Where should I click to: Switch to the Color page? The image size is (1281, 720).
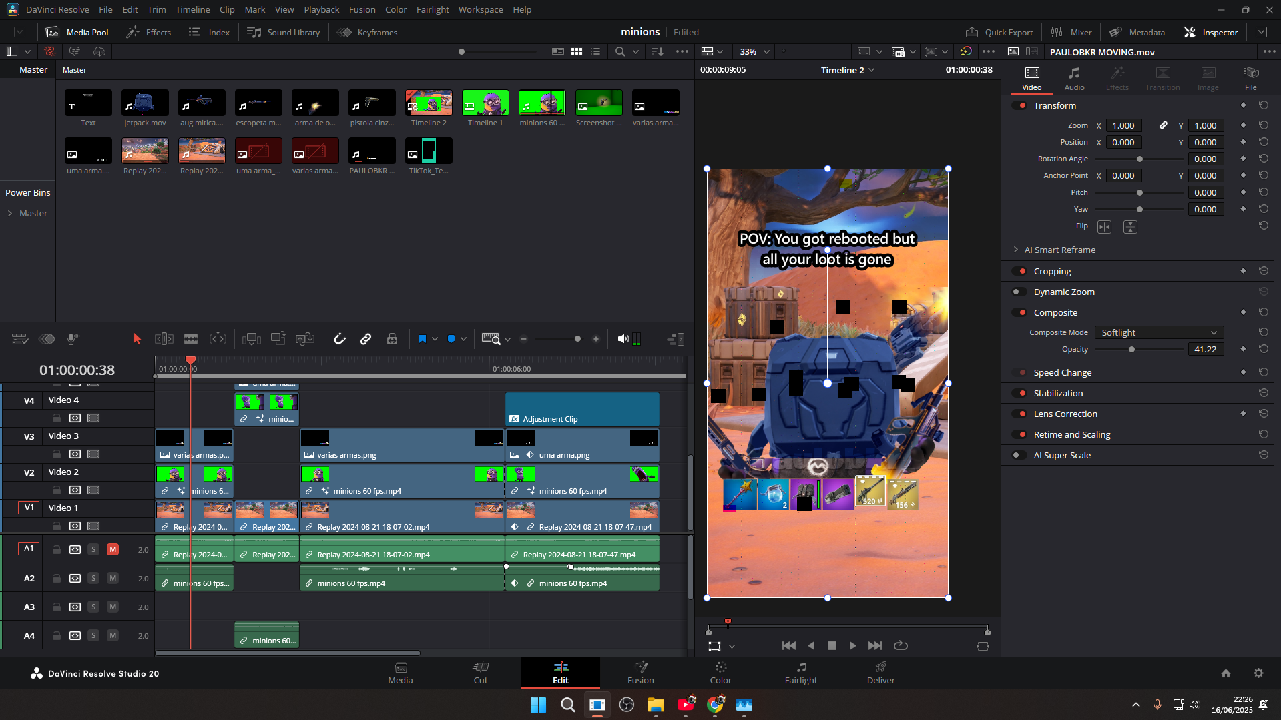click(720, 673)
